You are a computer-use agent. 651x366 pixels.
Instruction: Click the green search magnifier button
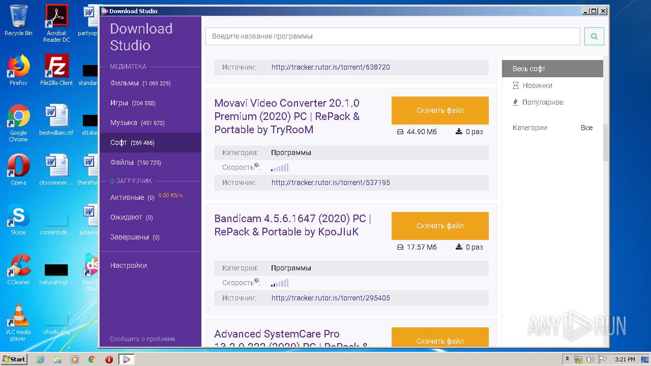[594, 37]
